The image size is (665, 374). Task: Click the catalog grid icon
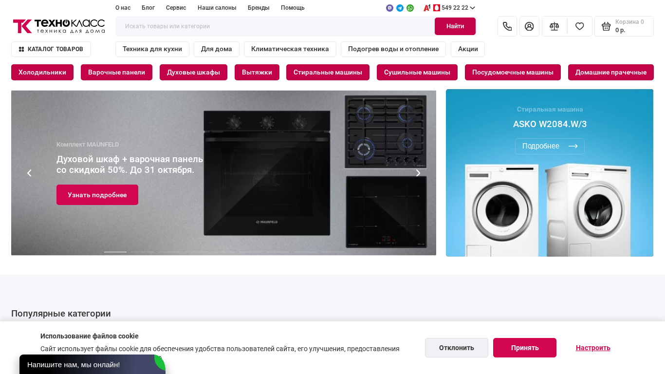(x=21, y=49)
